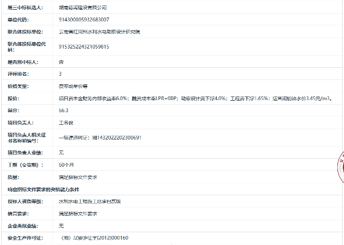The height and width of the screenshot is (245, 344).
Task: Click the '项目负责人:' label
Action: pos(21,123)
